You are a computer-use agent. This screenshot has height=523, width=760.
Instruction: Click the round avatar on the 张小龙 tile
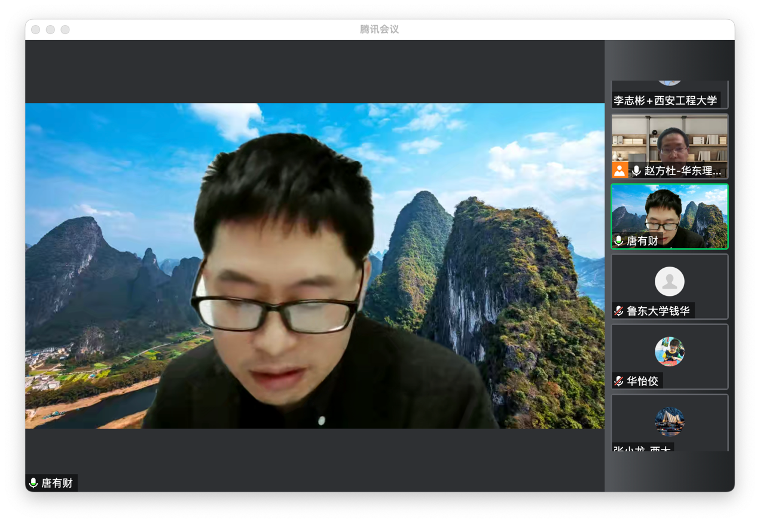669,421
